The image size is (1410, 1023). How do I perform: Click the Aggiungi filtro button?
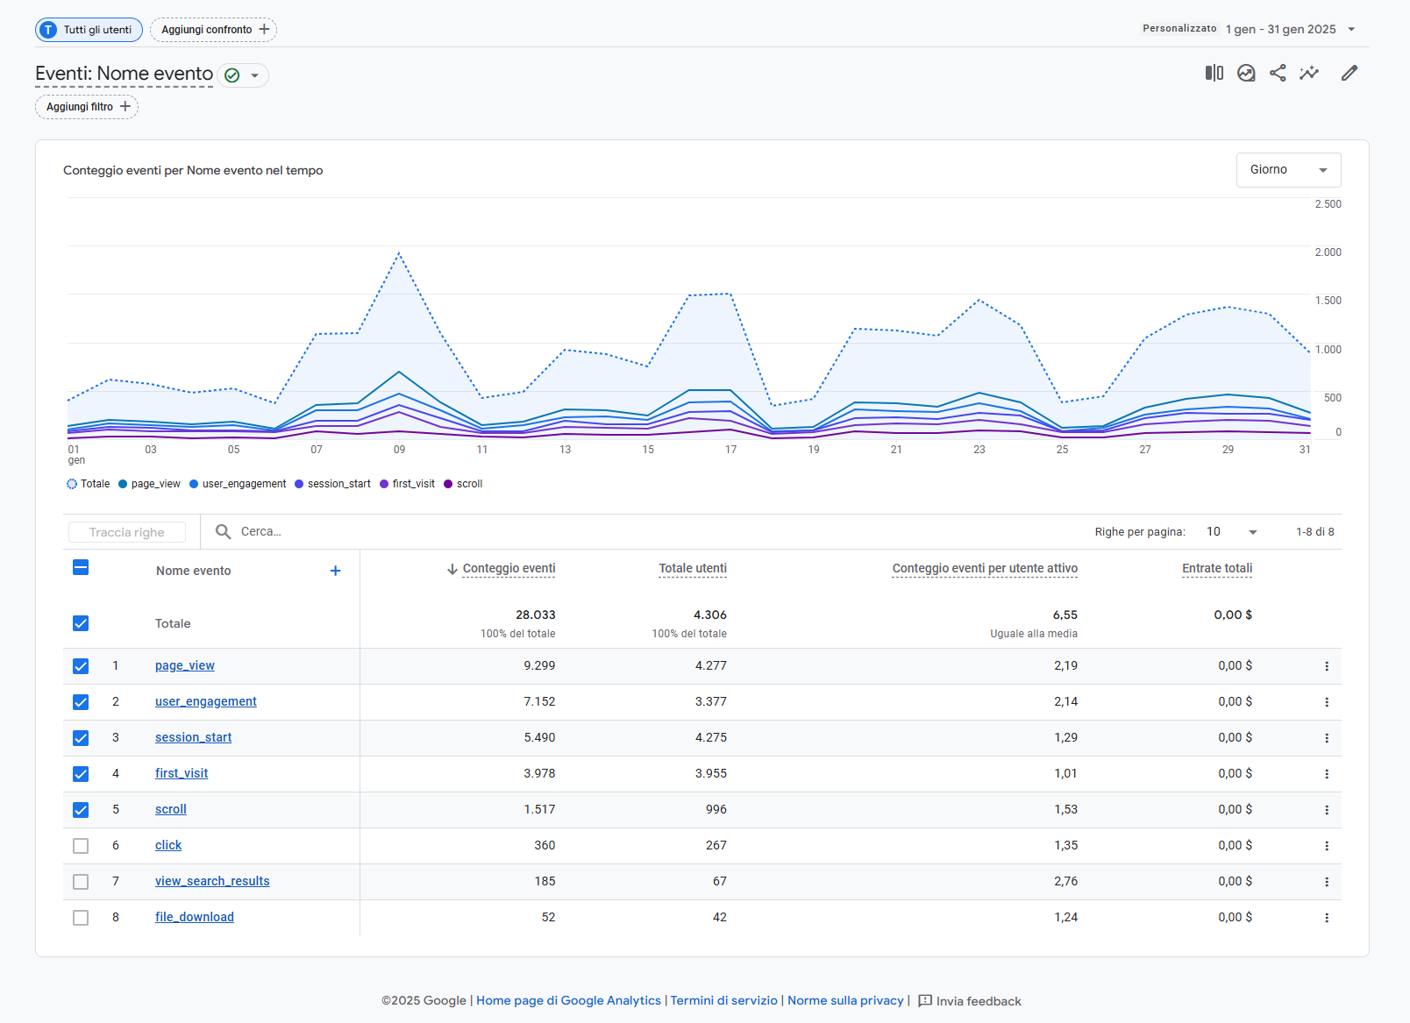coord(87,107)
